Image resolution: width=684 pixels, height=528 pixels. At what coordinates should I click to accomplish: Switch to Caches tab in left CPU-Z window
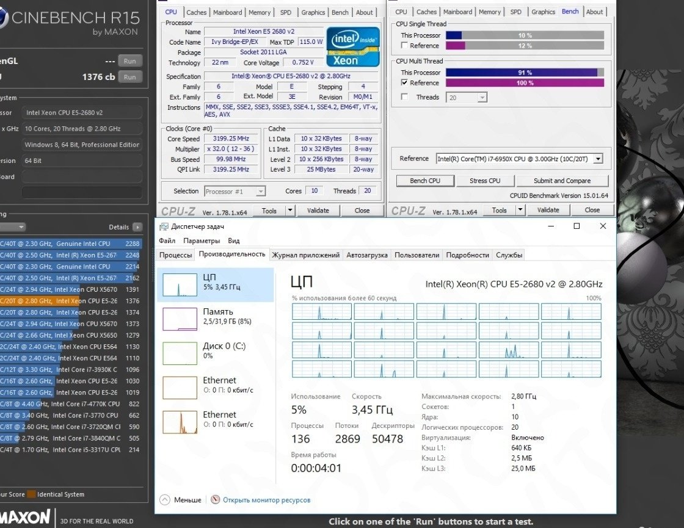[x=196, y=12]
